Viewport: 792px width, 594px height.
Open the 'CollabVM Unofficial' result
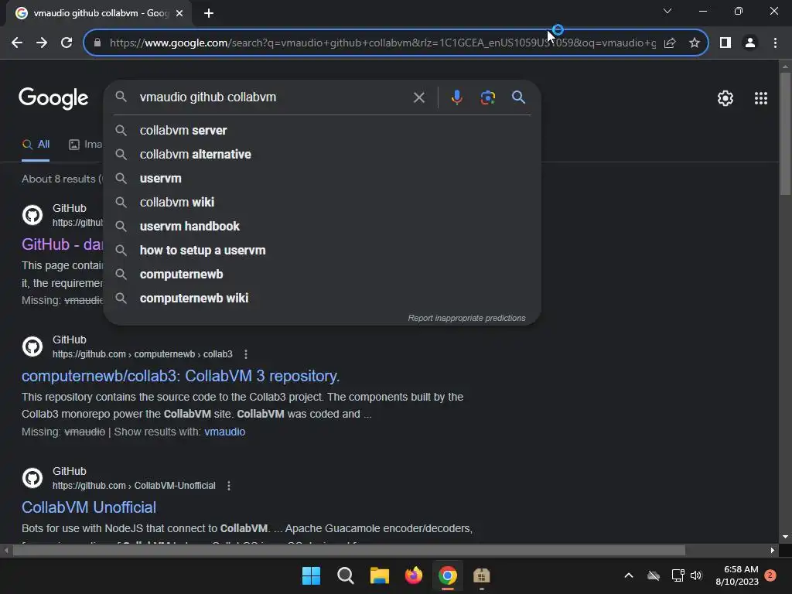tap(89, 507)
